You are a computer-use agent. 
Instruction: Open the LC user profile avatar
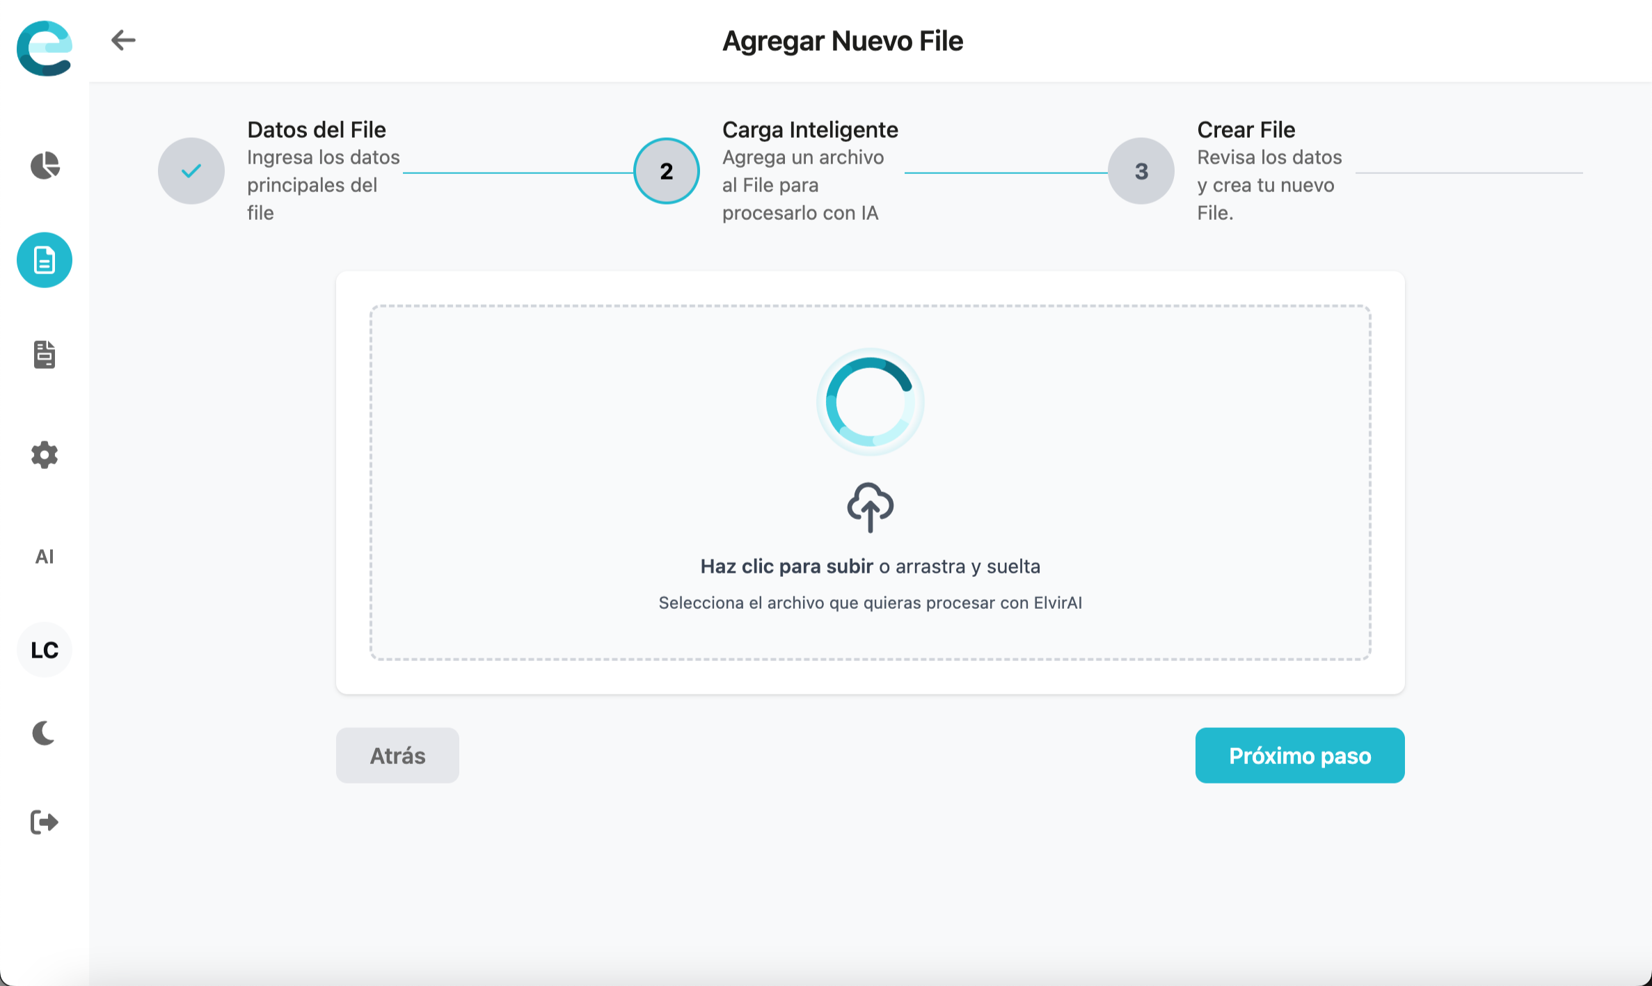[45, 650]
